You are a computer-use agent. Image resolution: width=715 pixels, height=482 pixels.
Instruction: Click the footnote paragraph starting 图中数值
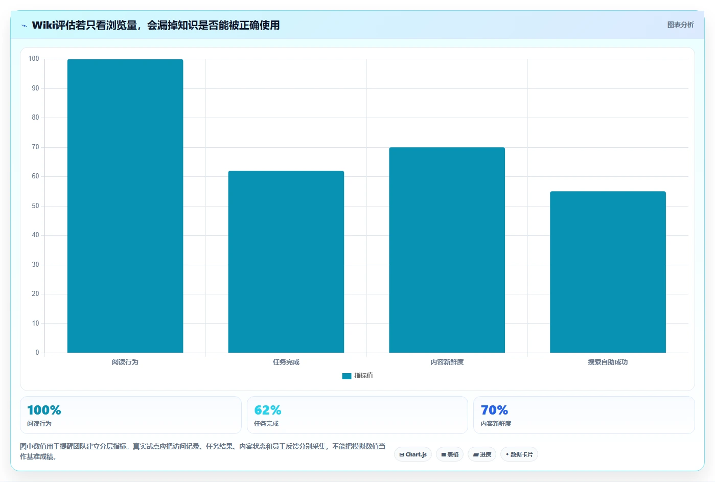tap(203, 451)
